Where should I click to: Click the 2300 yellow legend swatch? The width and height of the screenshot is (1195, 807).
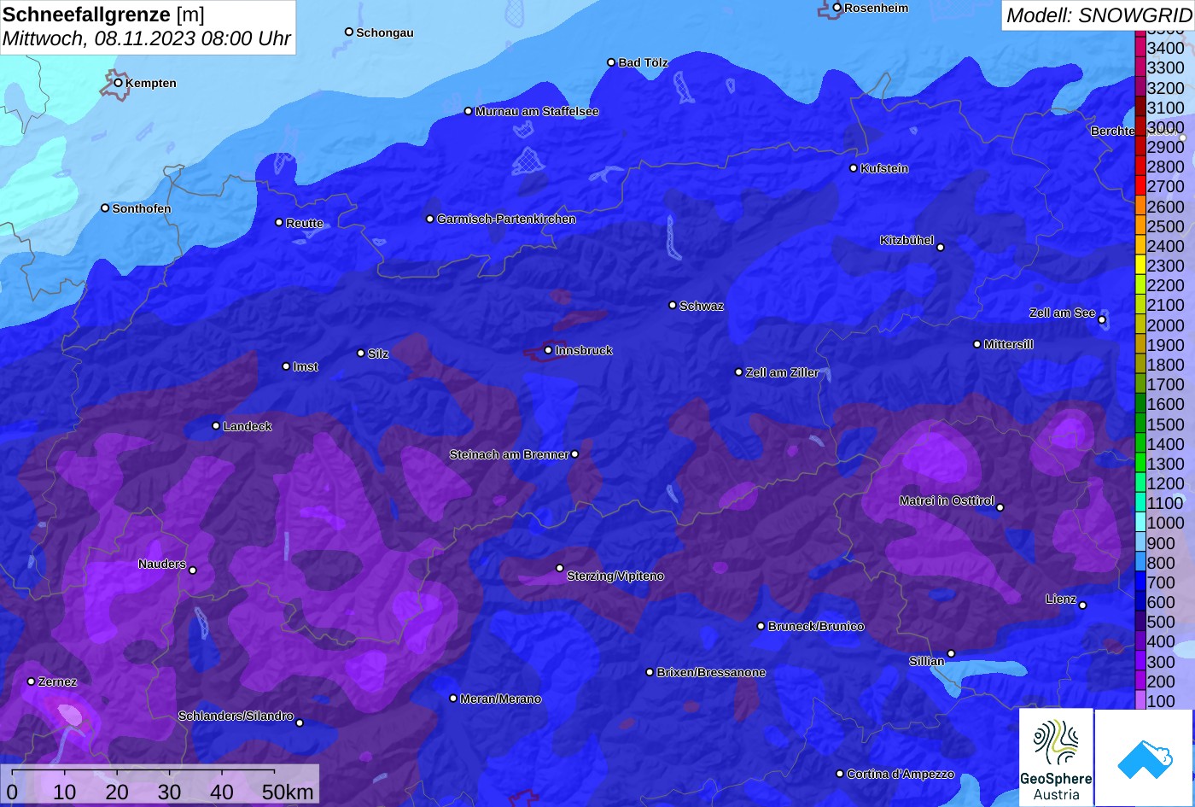click(1140, 266)
